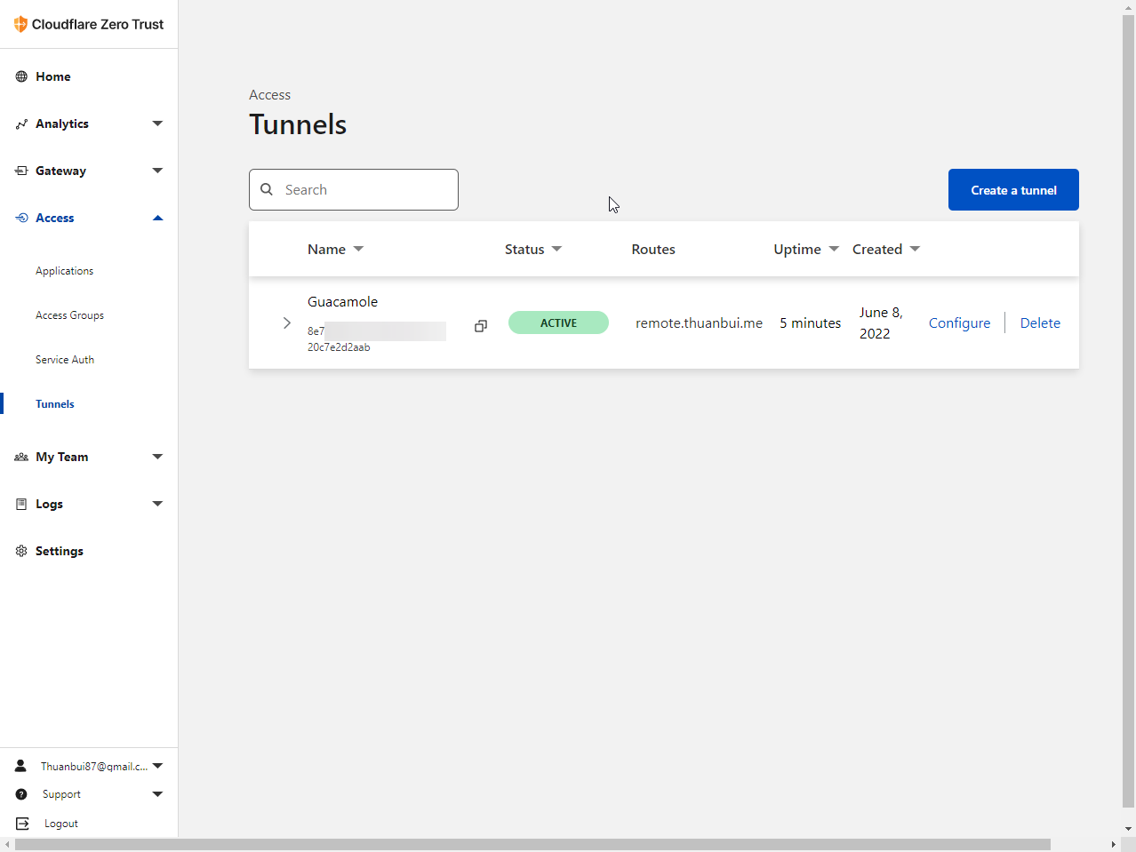The width and height of the screenshot is (1136, 852).
Task: Collapse the Access sidebar section
Action: [x=157, y=218]
